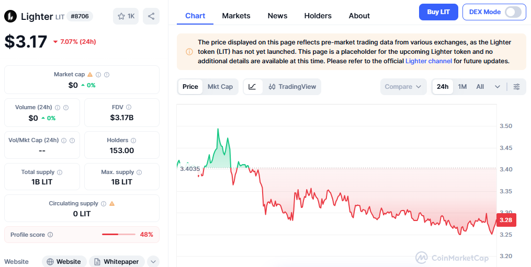
Task: Choose the All time range
Action: click(x=480, y=87)
